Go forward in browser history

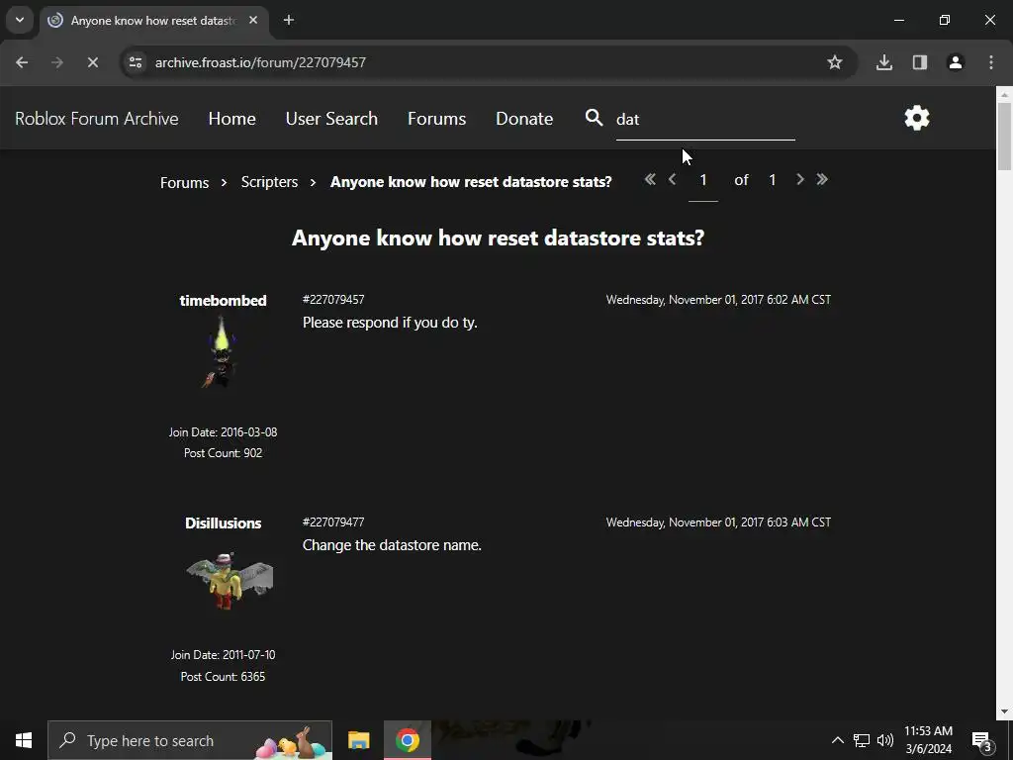point(56,62)
